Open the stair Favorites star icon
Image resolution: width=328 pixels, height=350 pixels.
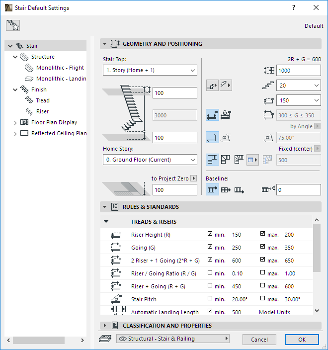[13, 25]
